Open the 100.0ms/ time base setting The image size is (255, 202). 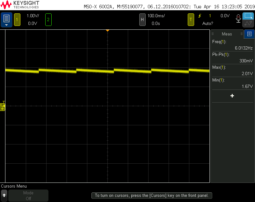pos(156,16)
